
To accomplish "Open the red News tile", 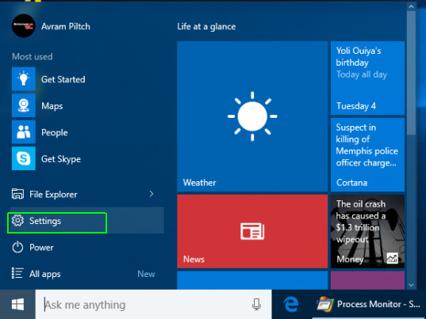I will (252, 231).
